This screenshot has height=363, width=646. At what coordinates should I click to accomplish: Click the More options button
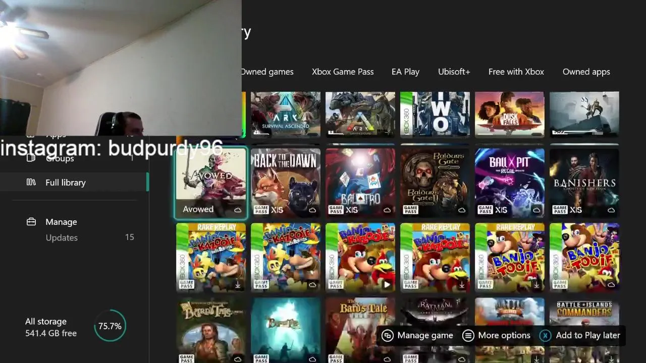point(496,335)
